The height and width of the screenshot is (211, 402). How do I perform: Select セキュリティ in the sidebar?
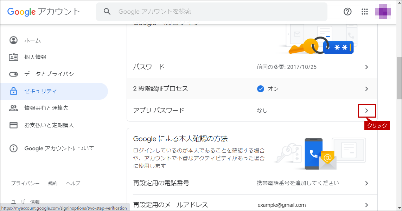pos(54,91)
